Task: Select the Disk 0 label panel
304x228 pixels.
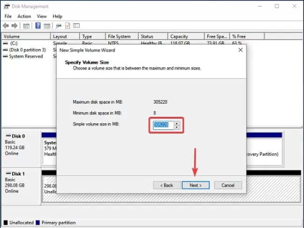Action: pyautogui.click(x=21, y=148)
